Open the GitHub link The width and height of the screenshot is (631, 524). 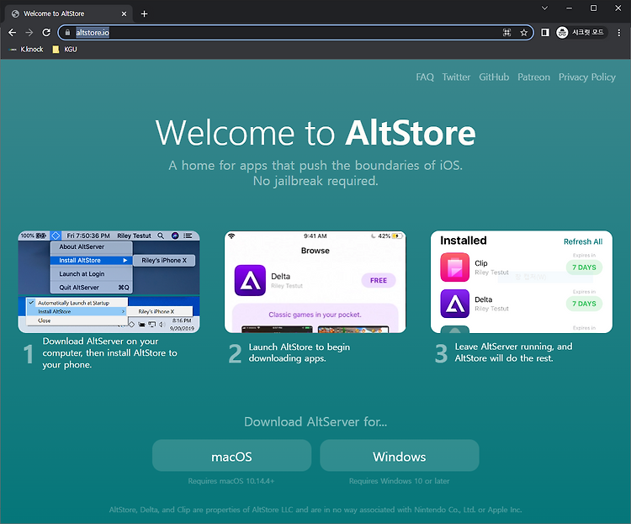(x=494, y=77)
